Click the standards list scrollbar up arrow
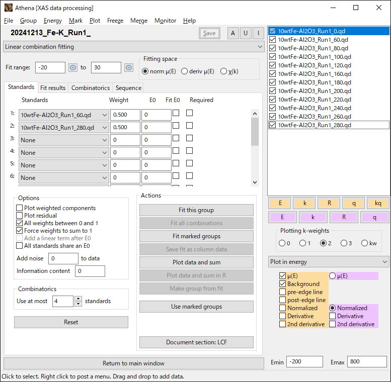The height and width of the screenshot is (382, 391). [255, 114]
